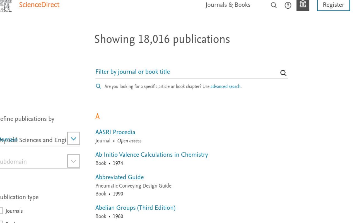The height and width of the screenshot is (223, 357).
Task: Open Ab Initio Valence Calculations in Chemistry
Action: click(151, 155)
